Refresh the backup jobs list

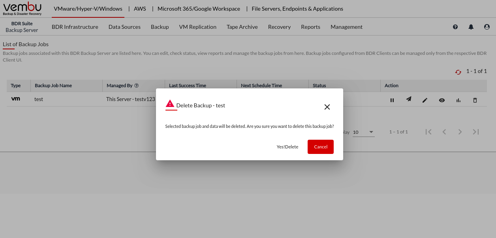(x=458, y=72)
